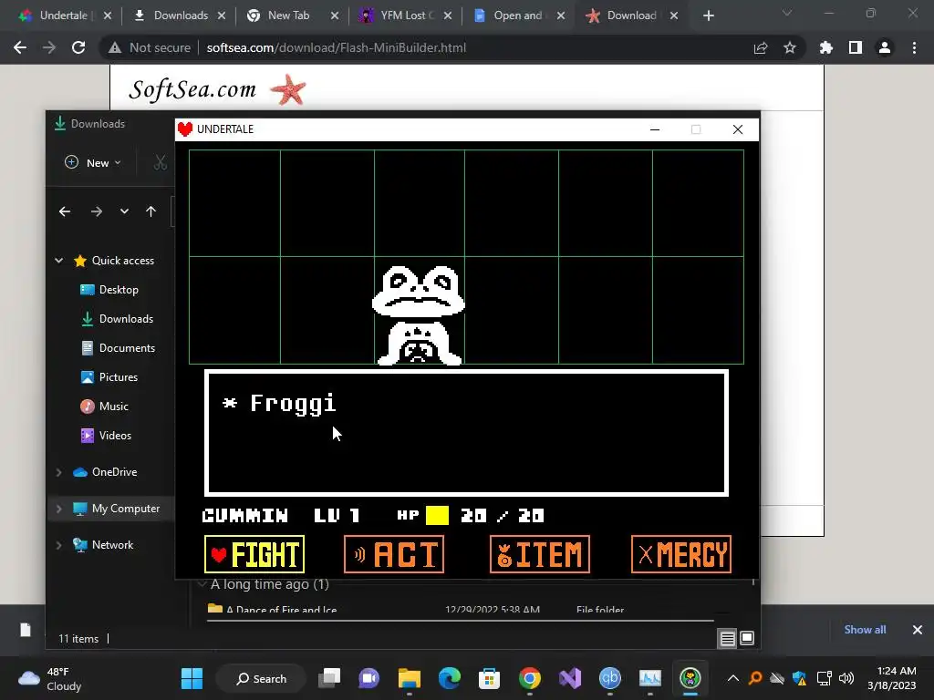
Task: Expand the My Computer tree node
Action: pyautogui.click(x=59, y=509)
